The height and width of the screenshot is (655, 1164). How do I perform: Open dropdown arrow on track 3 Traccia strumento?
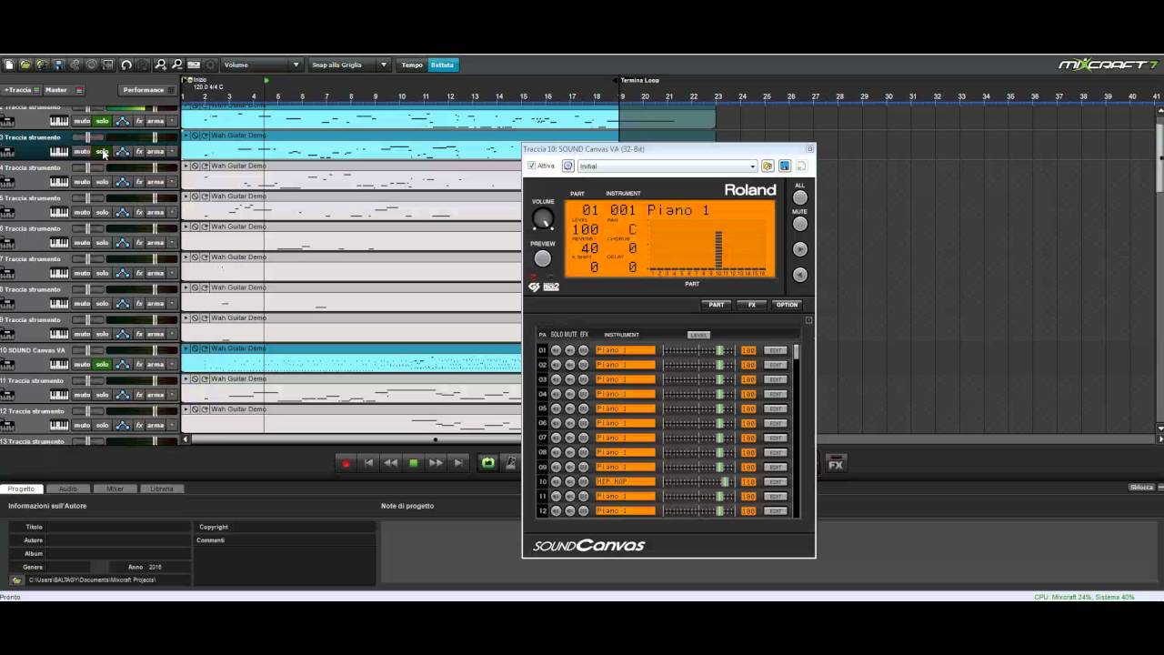pos(172,152)
